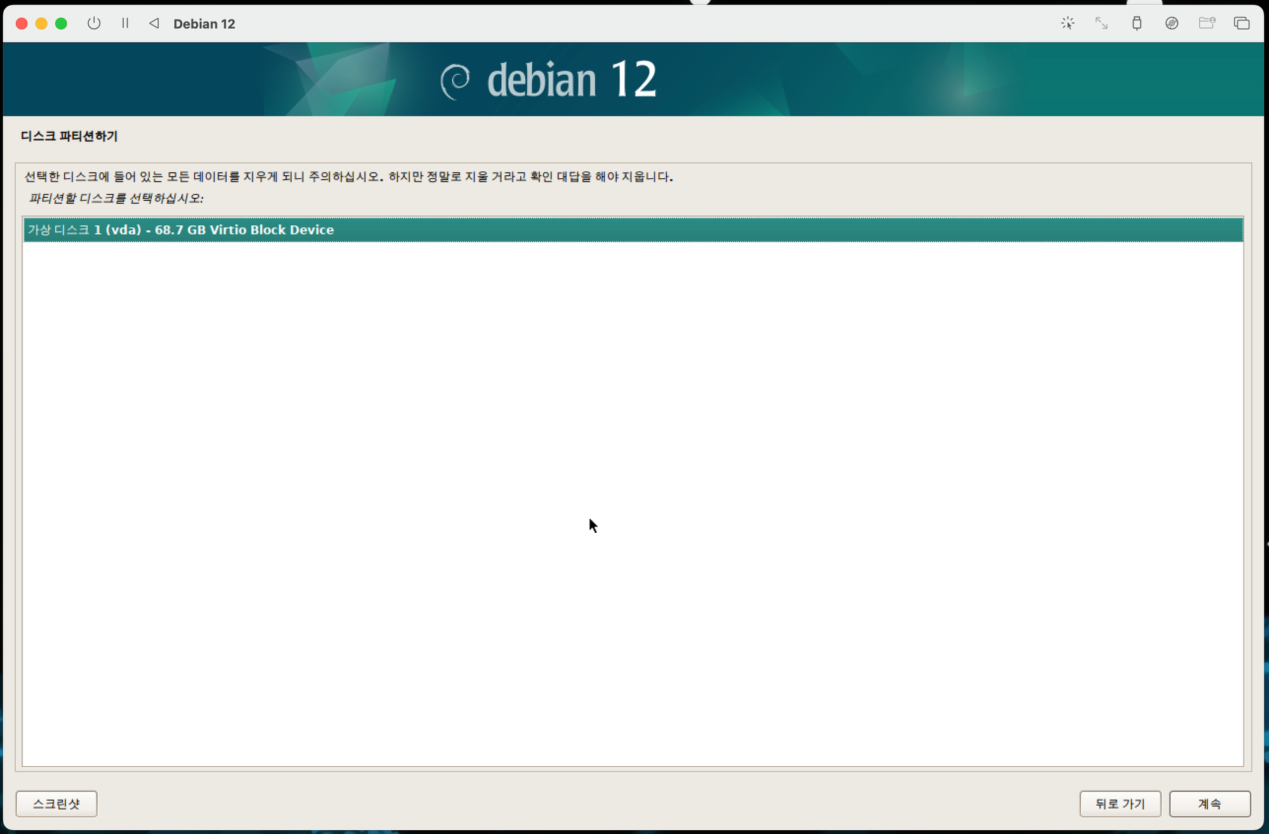This screenshot has height=834, width=1269.
Task: Maximize the Debian 12 window
Action: point(61,23)
